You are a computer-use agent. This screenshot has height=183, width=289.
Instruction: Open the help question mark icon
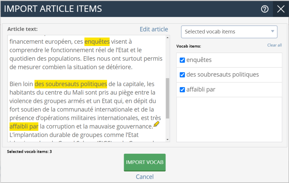tap(264, 9)
